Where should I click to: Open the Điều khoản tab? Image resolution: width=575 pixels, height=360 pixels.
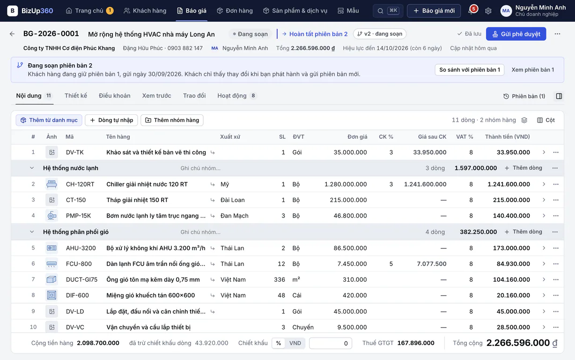click(115, 96)
